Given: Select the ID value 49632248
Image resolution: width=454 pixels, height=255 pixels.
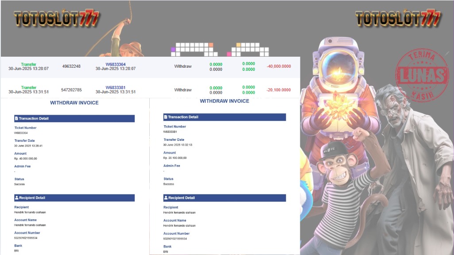Looking at the screenshot, I should coord(71,66).
